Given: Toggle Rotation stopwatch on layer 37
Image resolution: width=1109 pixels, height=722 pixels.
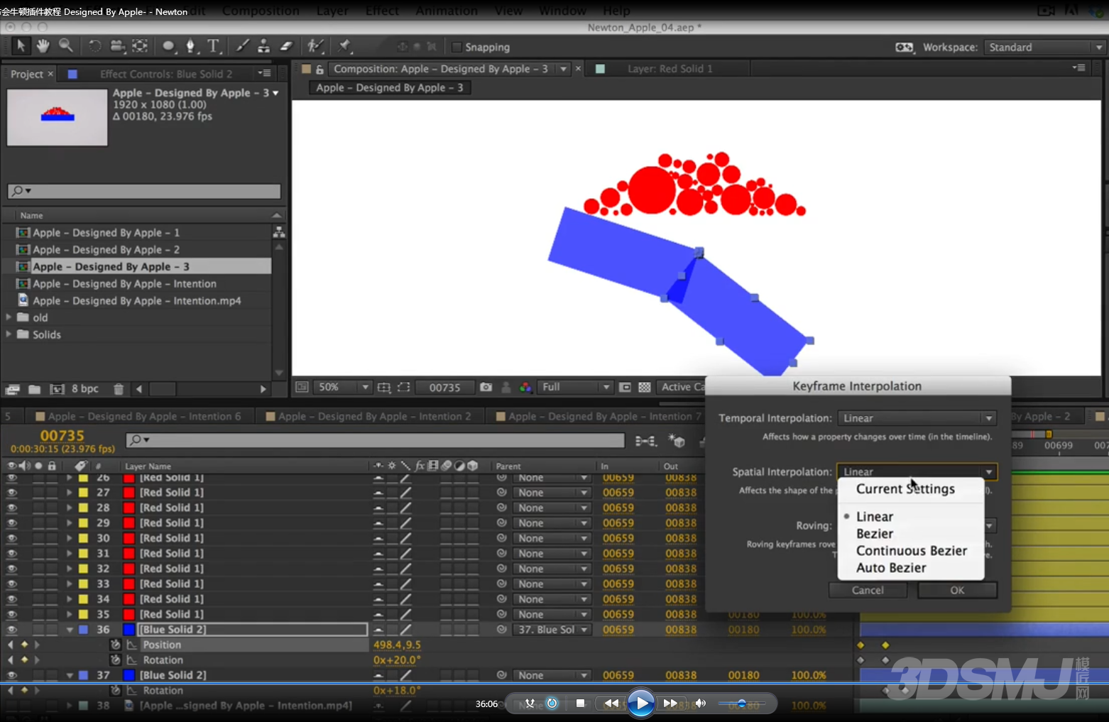Looking at the screenshot, I should click(116, 691).
